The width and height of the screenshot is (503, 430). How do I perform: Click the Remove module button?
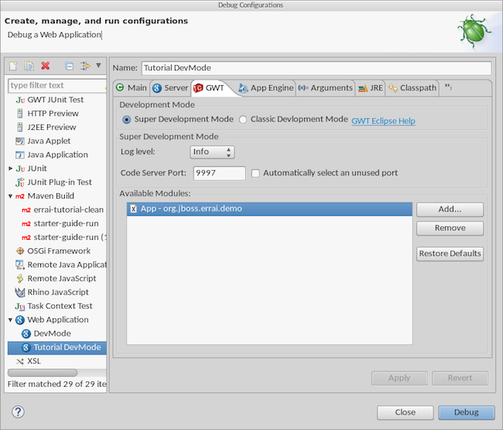point(450,228)
